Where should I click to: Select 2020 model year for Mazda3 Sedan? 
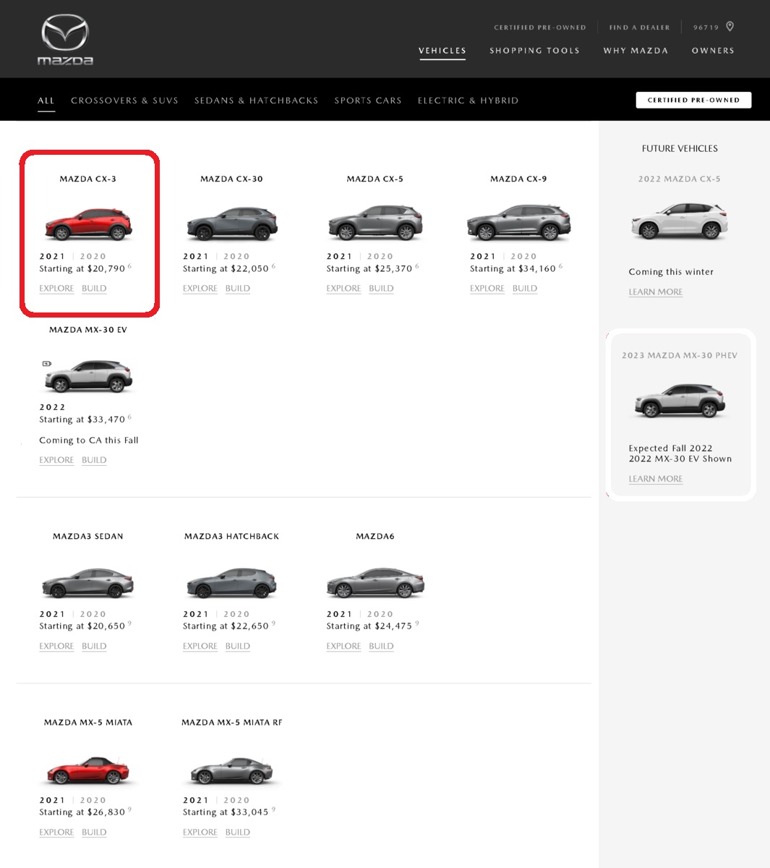point(93,614)
